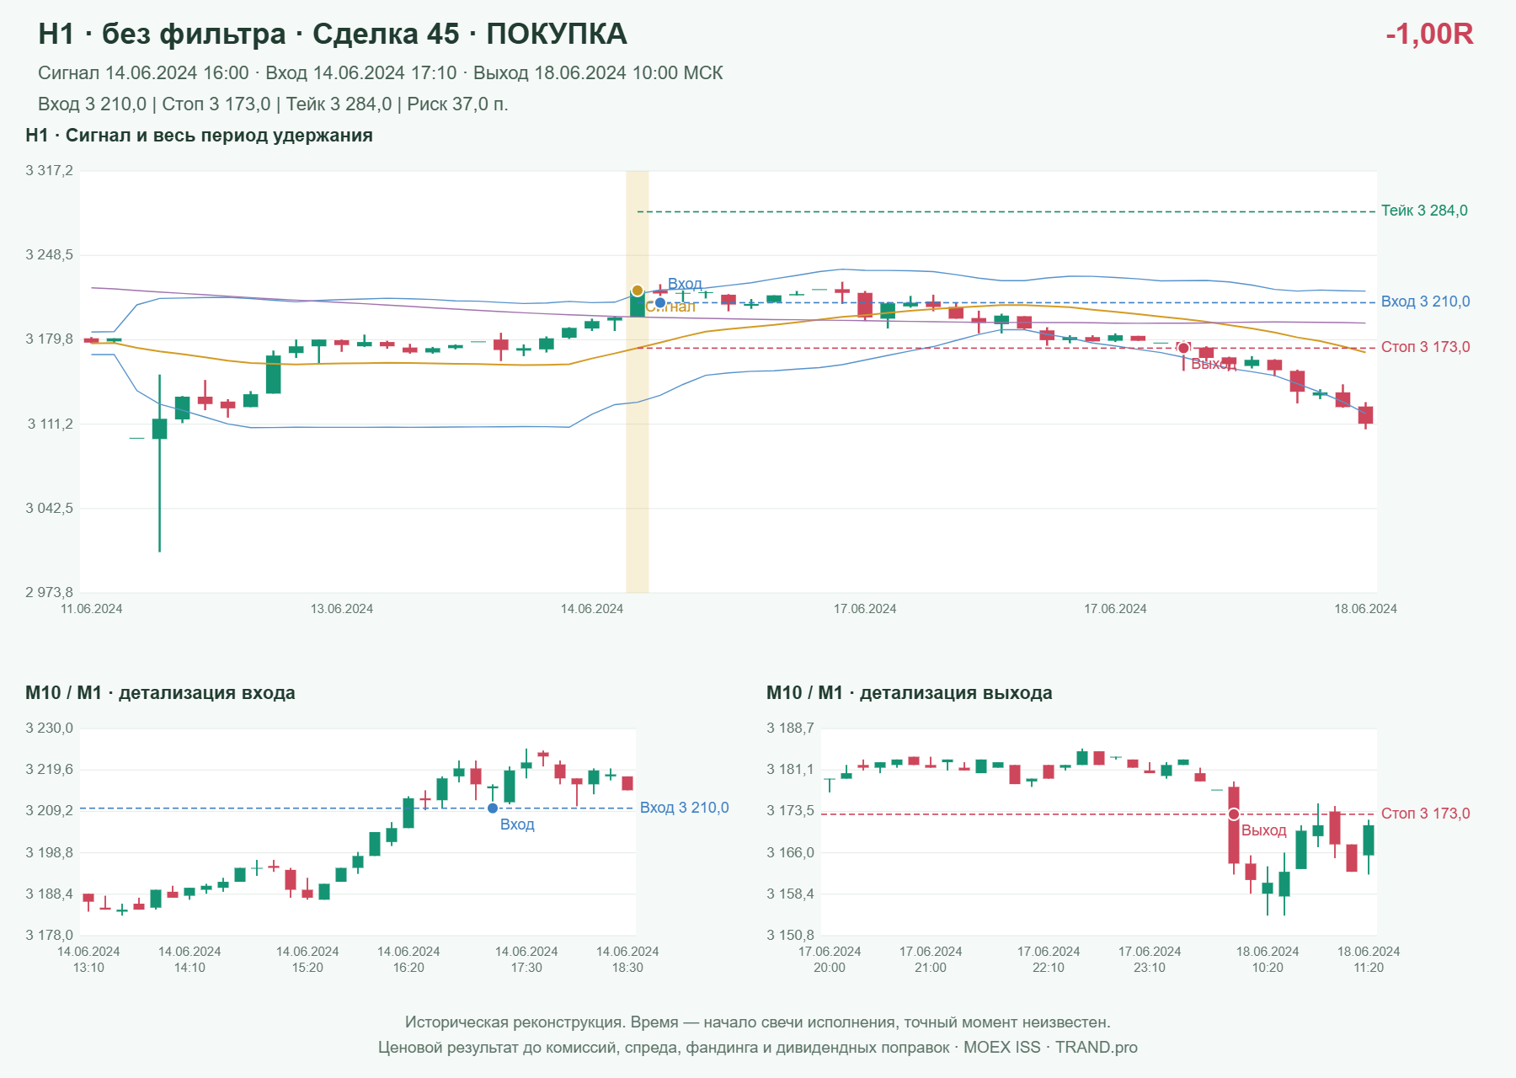Screen dimensions: 1516x1078
Task: Click the 3 198,8 label in entry detail chart
Action: coord(50,853)
